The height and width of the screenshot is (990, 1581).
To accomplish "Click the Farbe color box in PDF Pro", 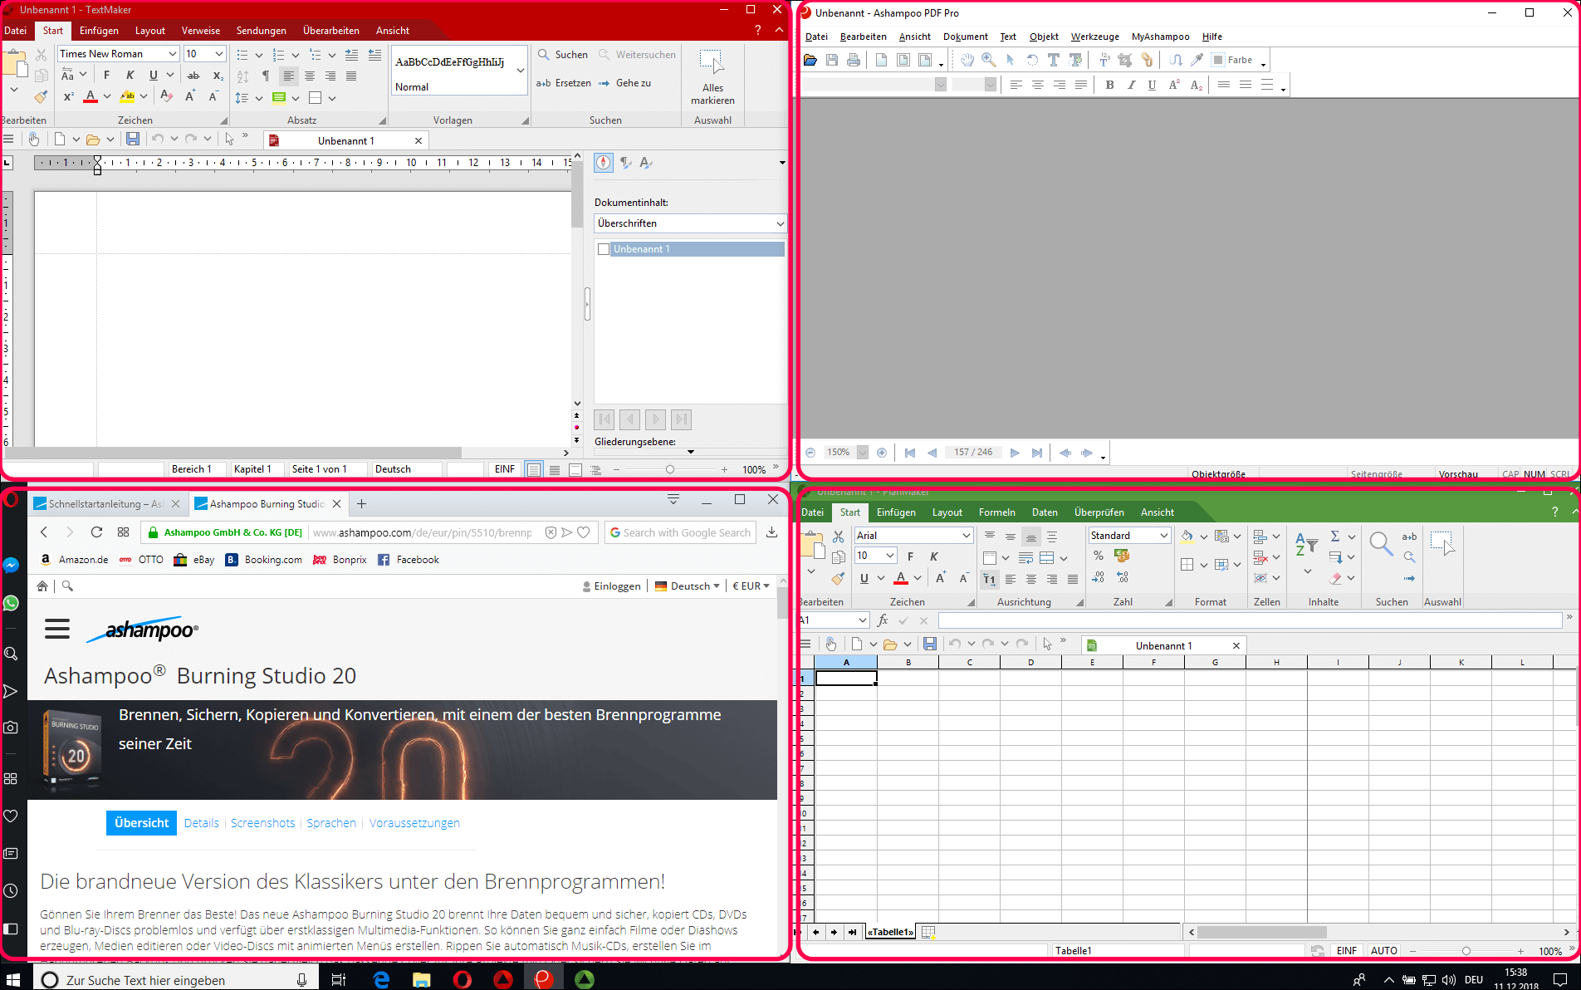I will 1218,60.
